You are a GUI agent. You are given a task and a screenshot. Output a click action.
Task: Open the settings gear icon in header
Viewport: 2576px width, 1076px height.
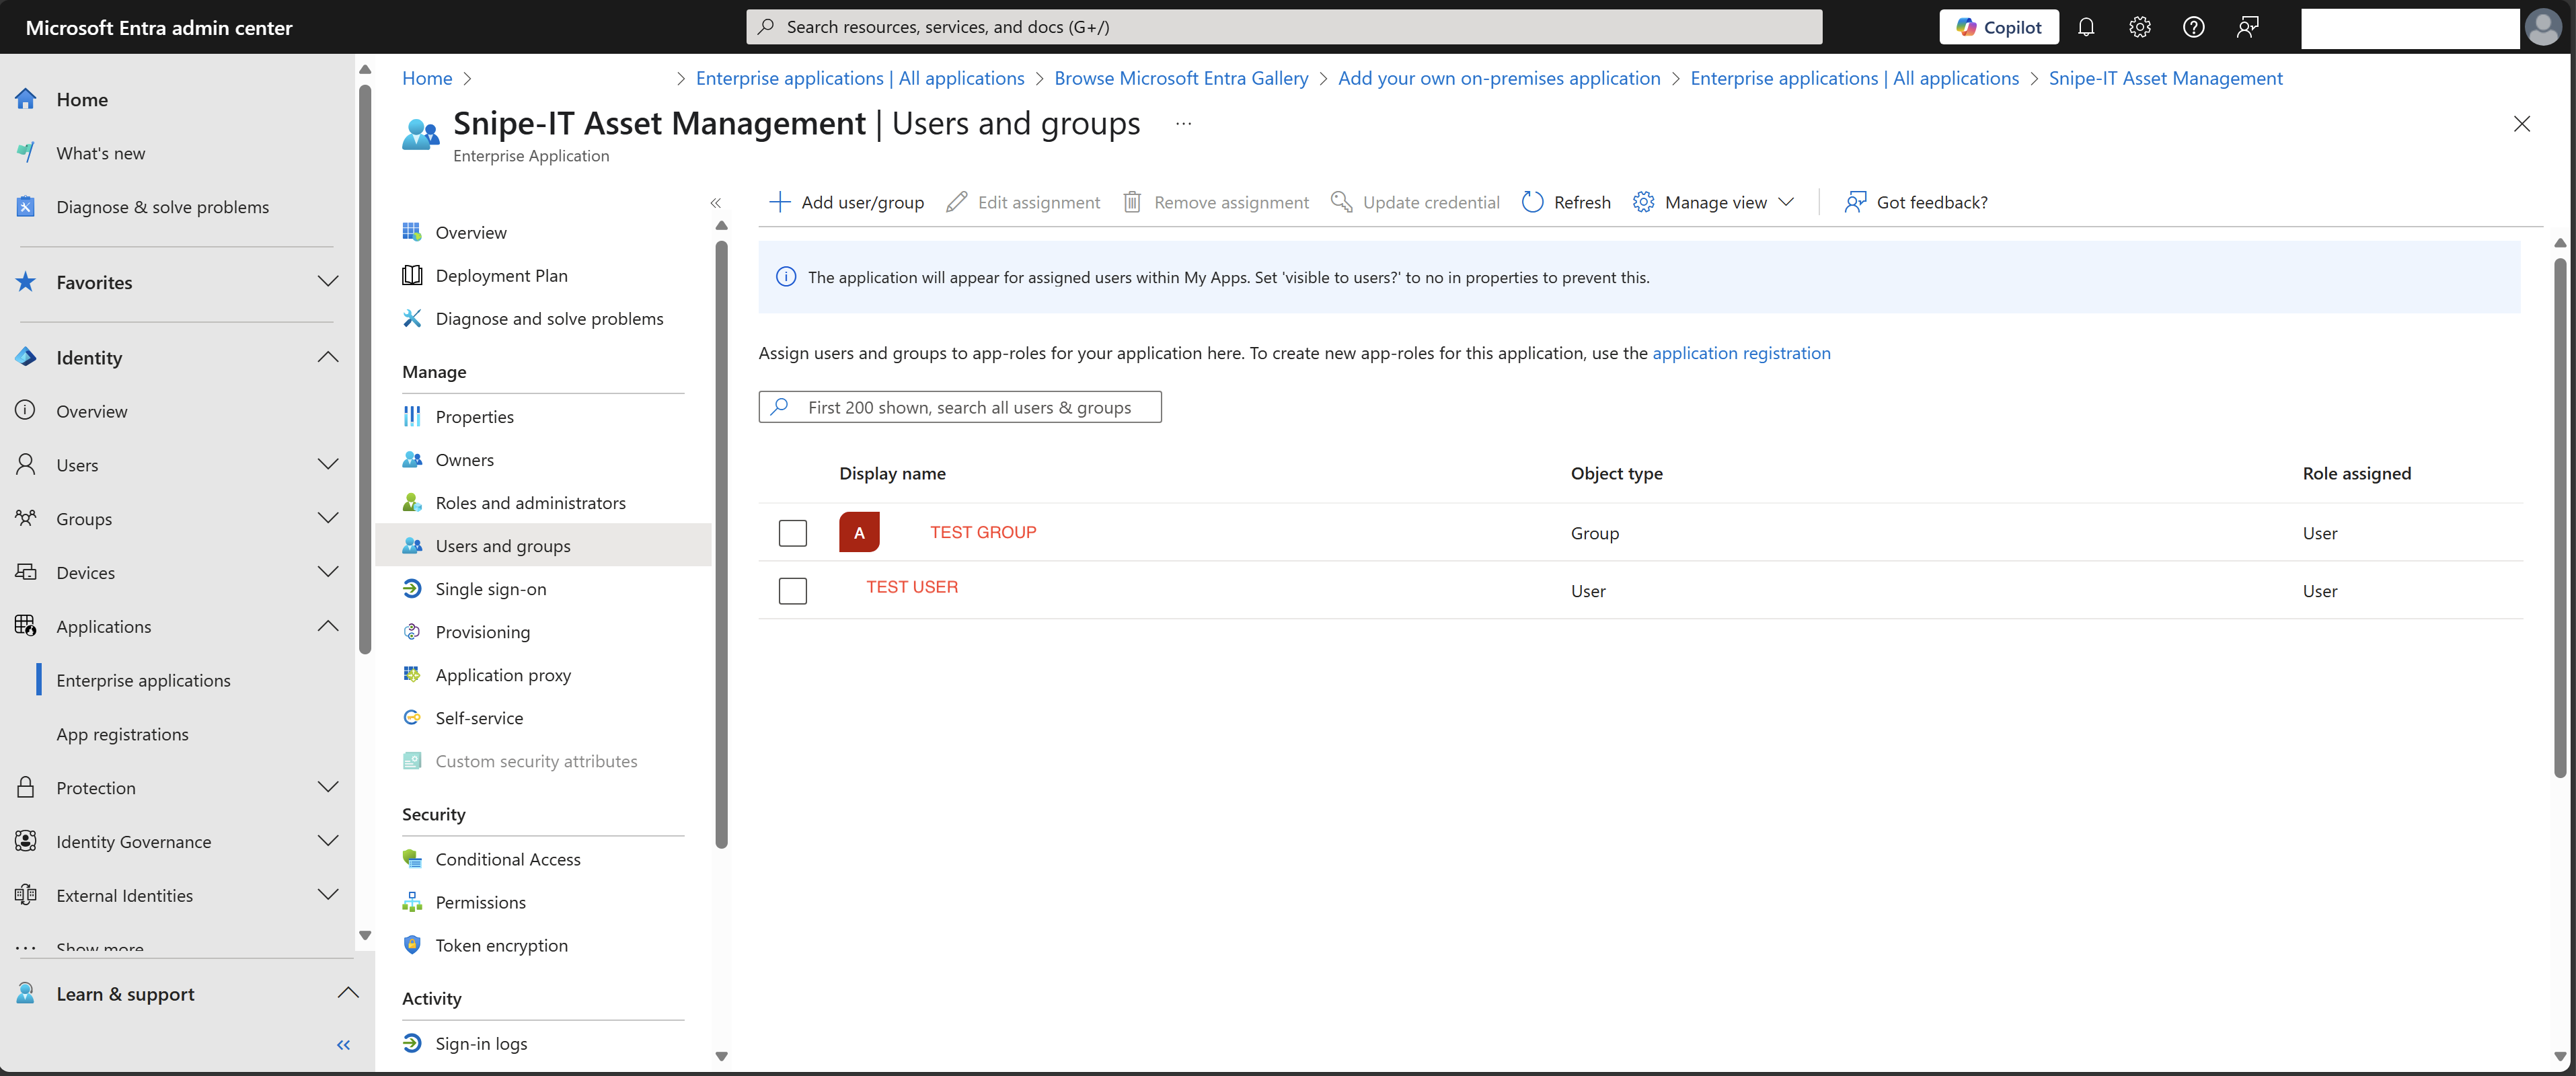(2140, 27)
